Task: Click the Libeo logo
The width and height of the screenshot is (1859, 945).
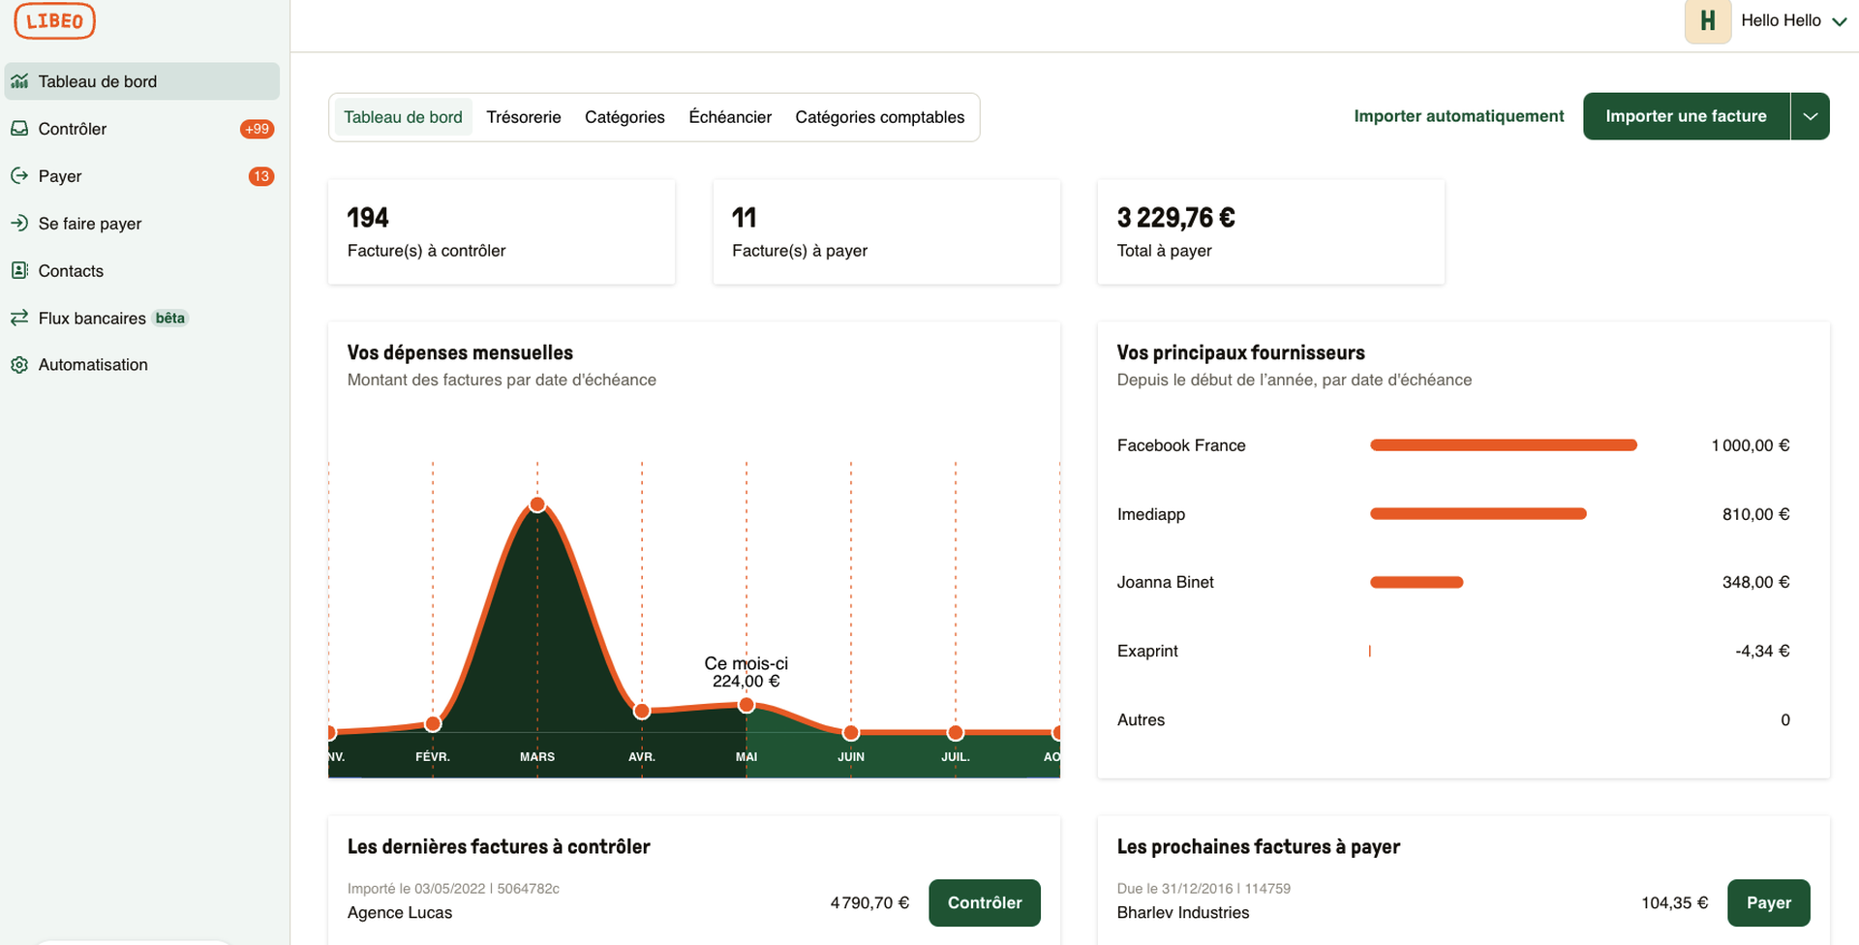Action: [54, 21]
